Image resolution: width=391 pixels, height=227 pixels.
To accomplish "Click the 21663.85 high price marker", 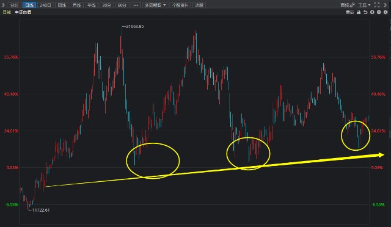I will click(x=133, y=26).
